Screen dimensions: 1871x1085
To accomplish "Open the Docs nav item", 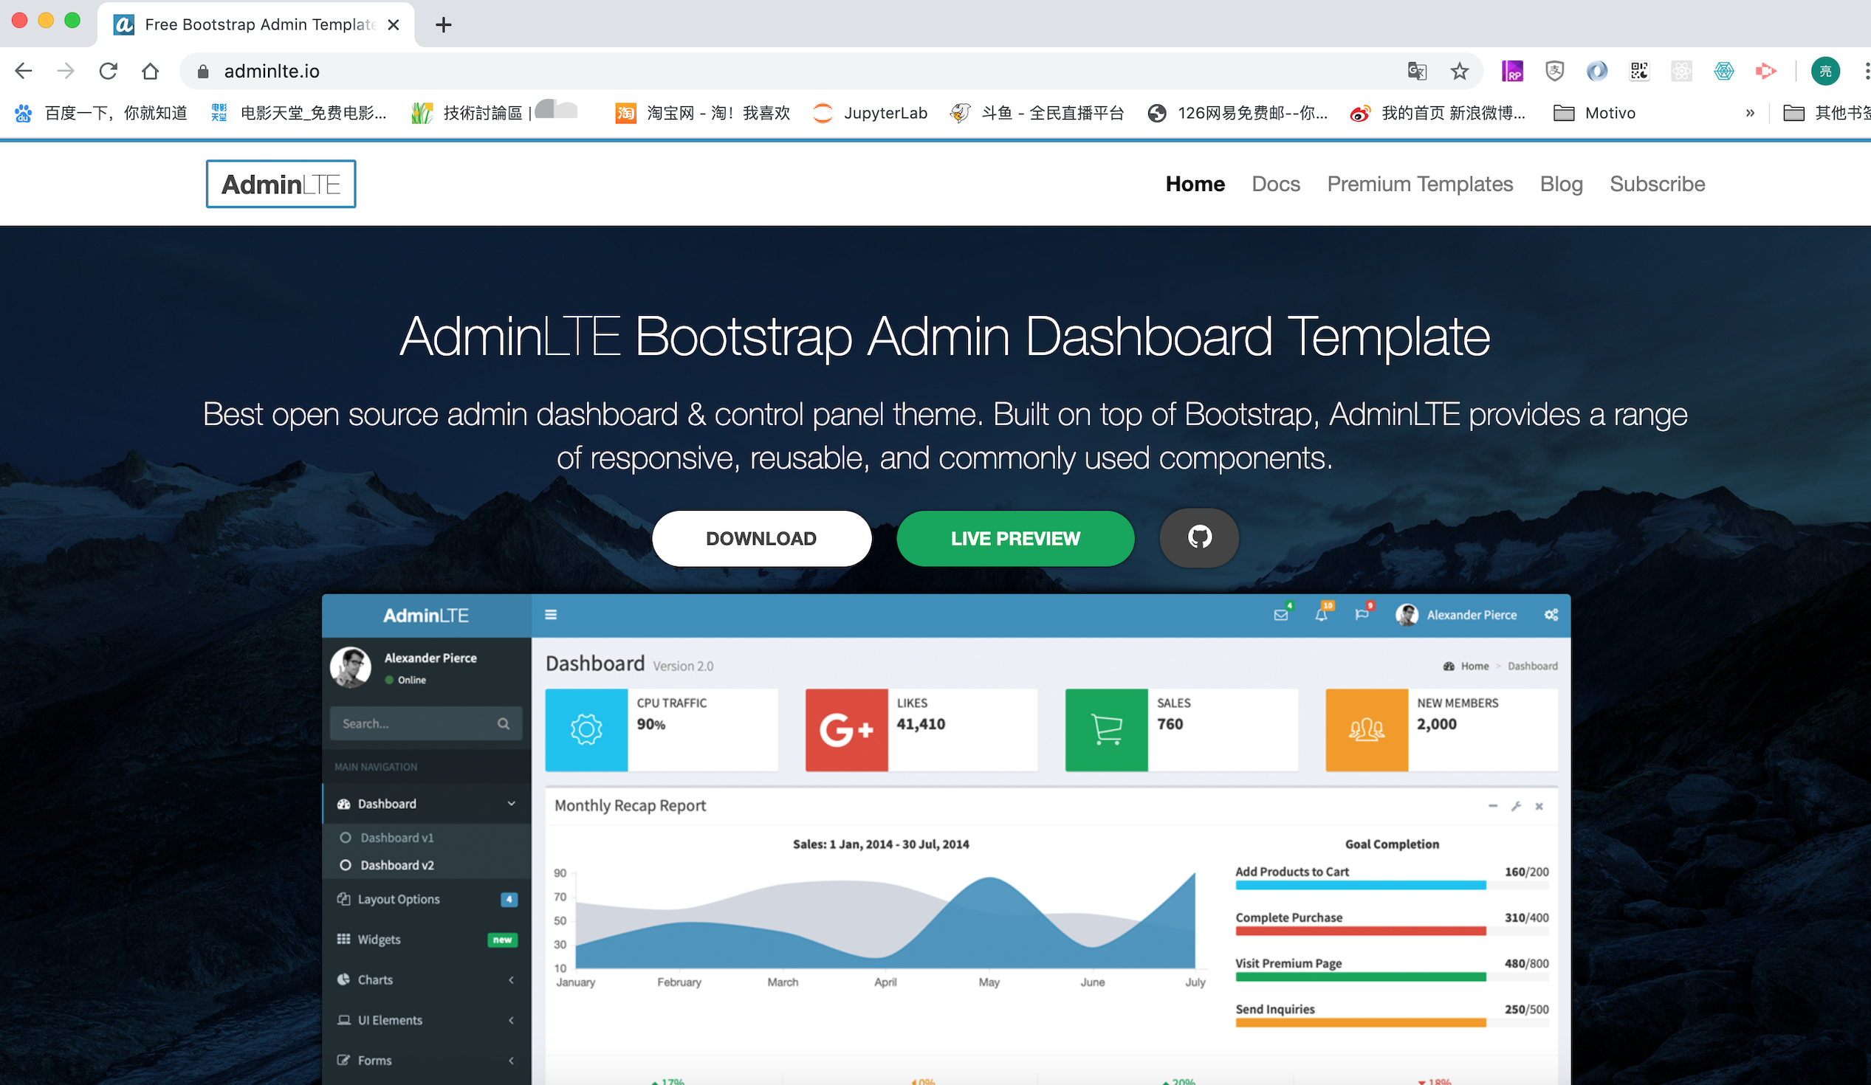I will coord(1276,184).
